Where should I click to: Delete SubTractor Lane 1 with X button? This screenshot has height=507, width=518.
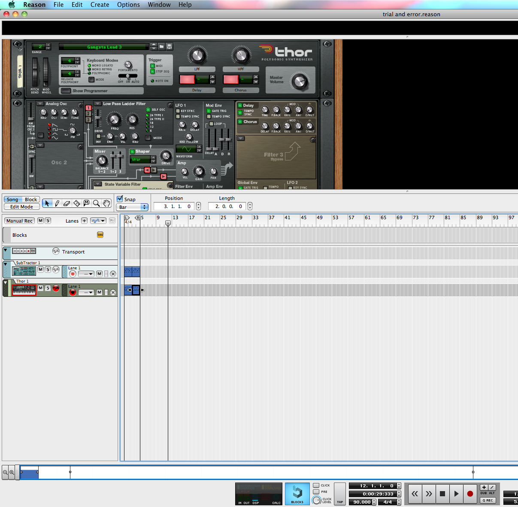tap(113, 274)
